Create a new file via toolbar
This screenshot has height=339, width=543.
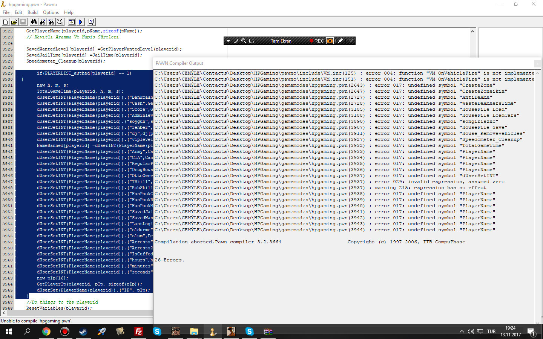(x=5, y=22)
